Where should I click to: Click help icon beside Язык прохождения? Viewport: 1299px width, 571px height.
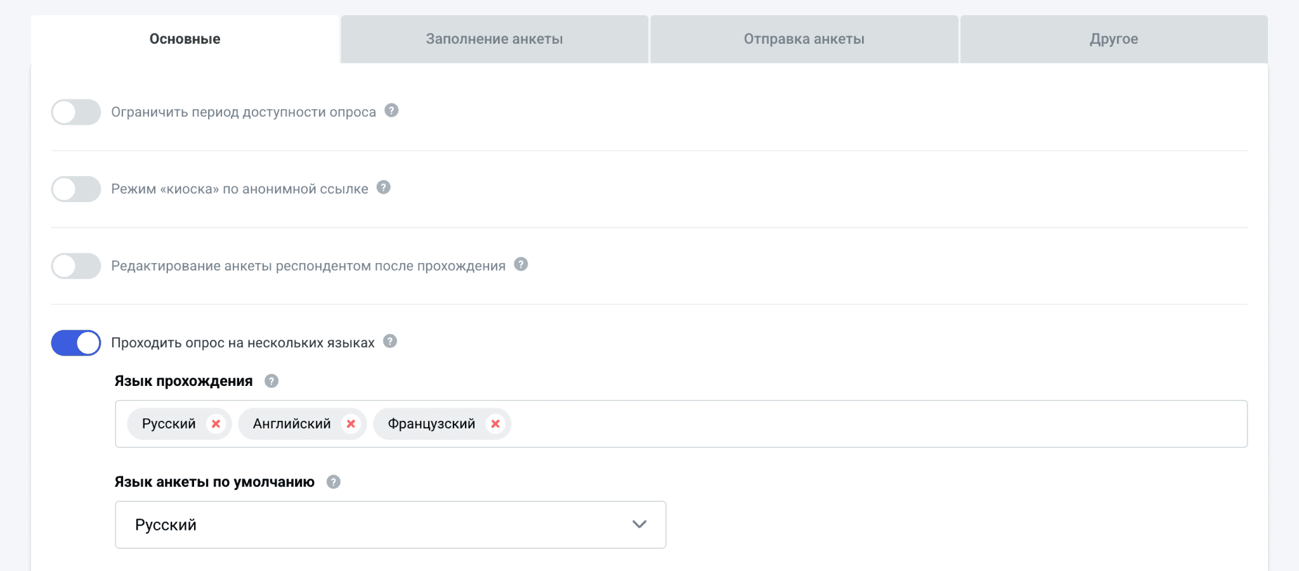coord(271,381)
